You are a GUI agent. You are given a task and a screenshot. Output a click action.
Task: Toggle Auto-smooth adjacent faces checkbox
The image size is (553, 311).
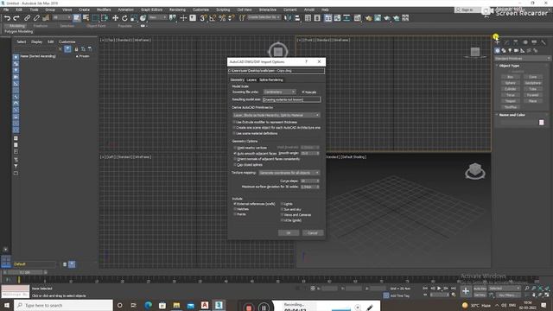pyautogui.click(x=235, y=154)
